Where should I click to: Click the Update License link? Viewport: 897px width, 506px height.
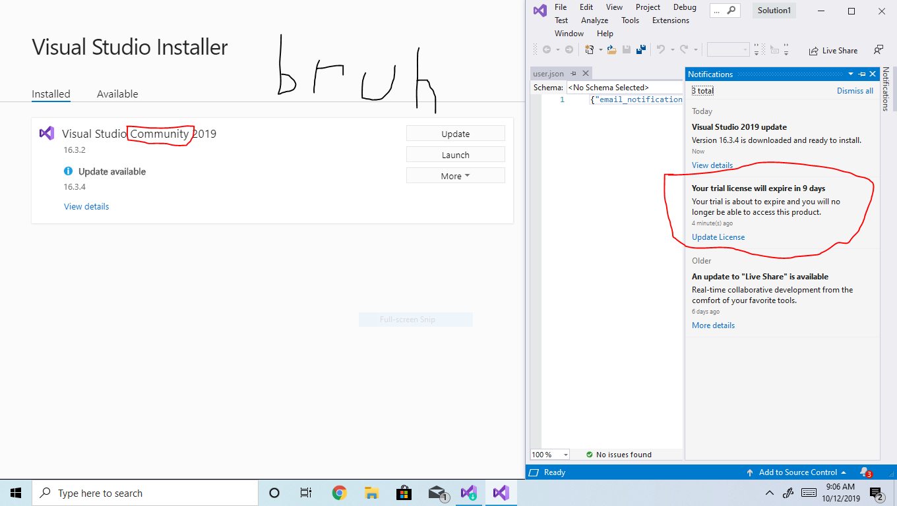718,237
